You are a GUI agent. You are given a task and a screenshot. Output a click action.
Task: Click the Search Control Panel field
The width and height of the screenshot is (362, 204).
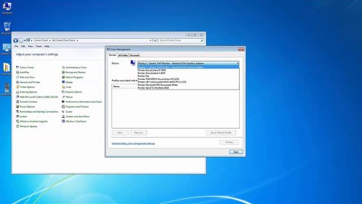[x=181, y=40]
